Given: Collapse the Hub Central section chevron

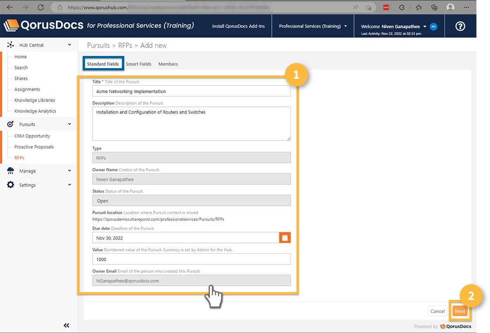Looking at the screenshot, I should (70, 45).
